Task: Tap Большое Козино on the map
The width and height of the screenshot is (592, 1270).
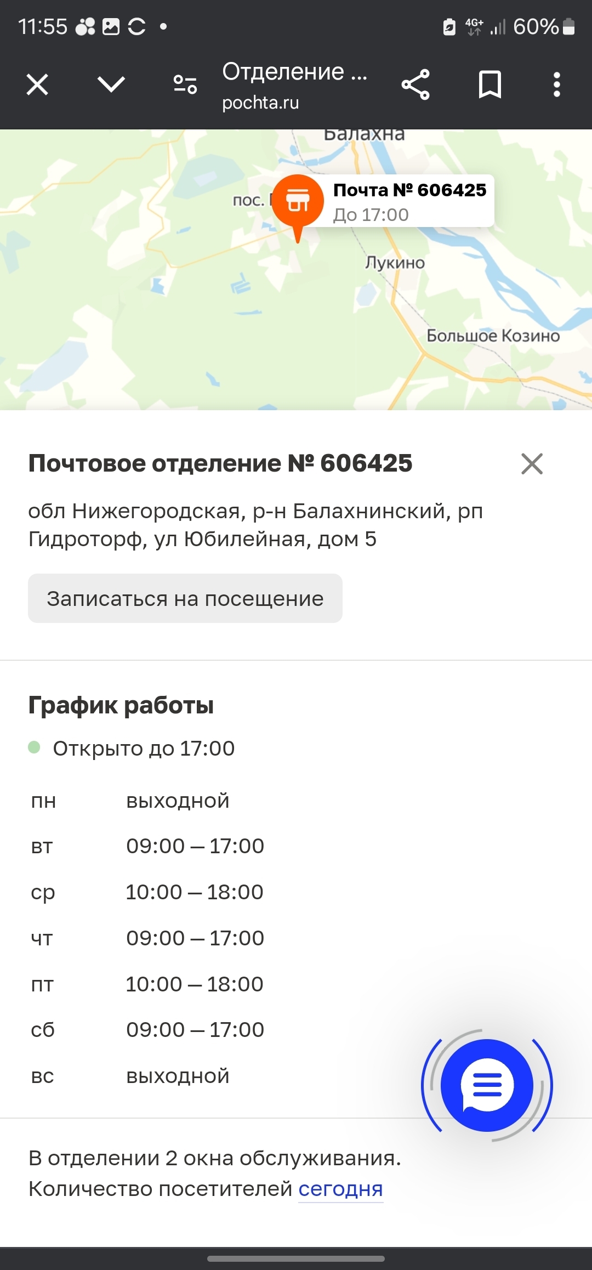Action: pyautogui.click(x=493, y=336)
